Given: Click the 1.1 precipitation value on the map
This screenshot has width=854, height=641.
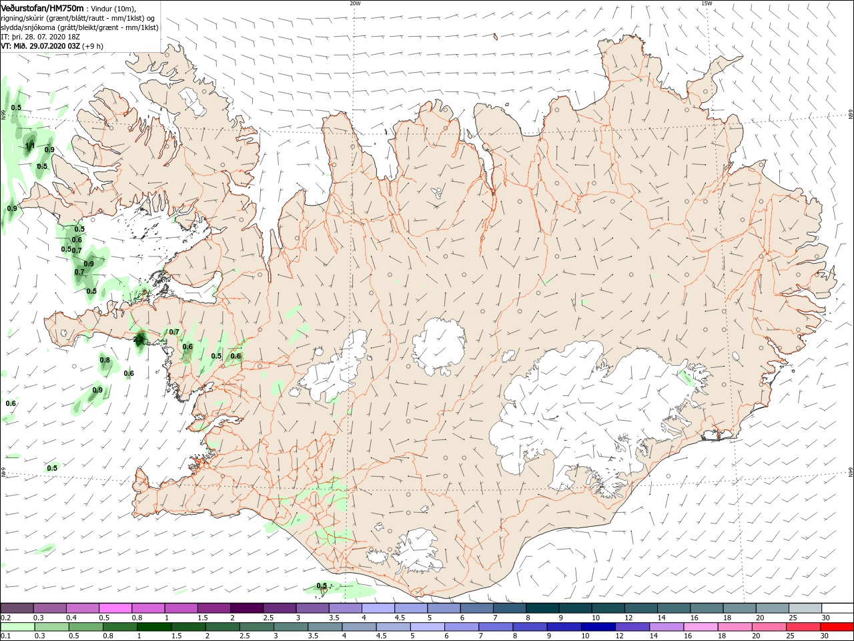Looking at the screenshot, I should [30, 146].
